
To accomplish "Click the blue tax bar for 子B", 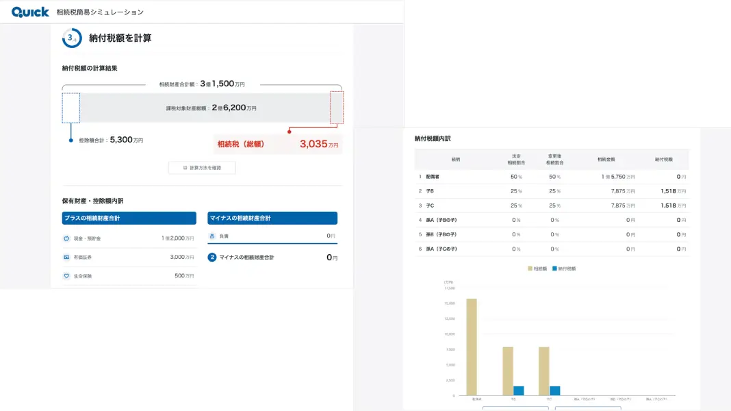I will pos(518,391).
